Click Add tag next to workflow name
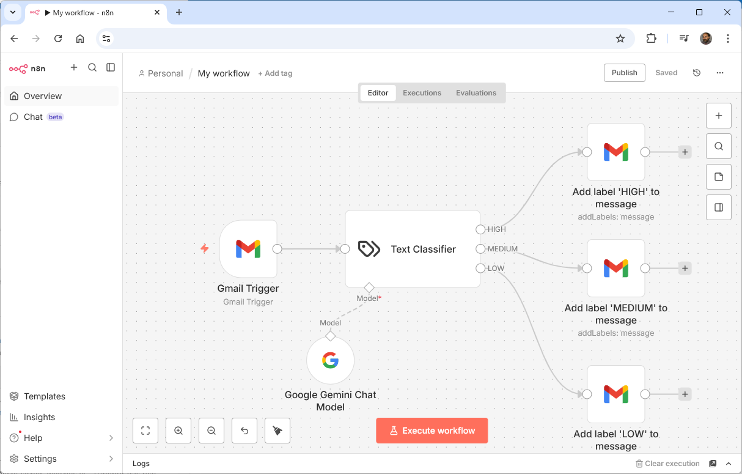Image resolution: width=742 pixels, height=474 pixels. (275, 73)
